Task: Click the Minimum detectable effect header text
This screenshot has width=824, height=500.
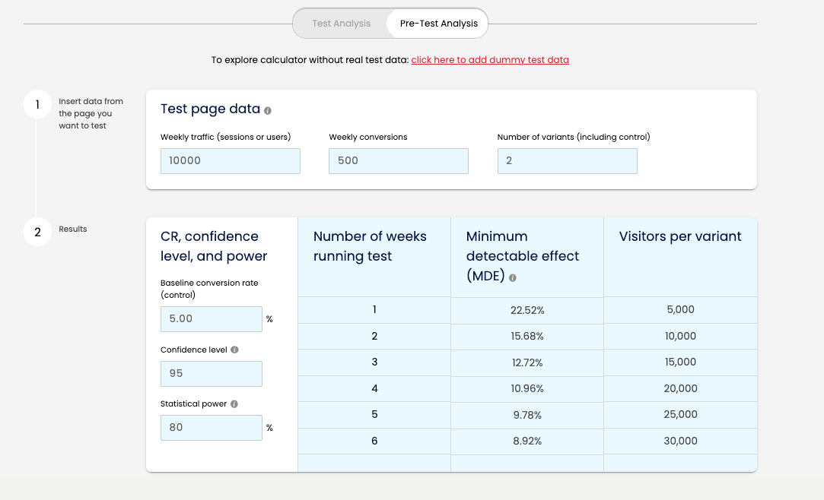Action: tap(523, 256)
